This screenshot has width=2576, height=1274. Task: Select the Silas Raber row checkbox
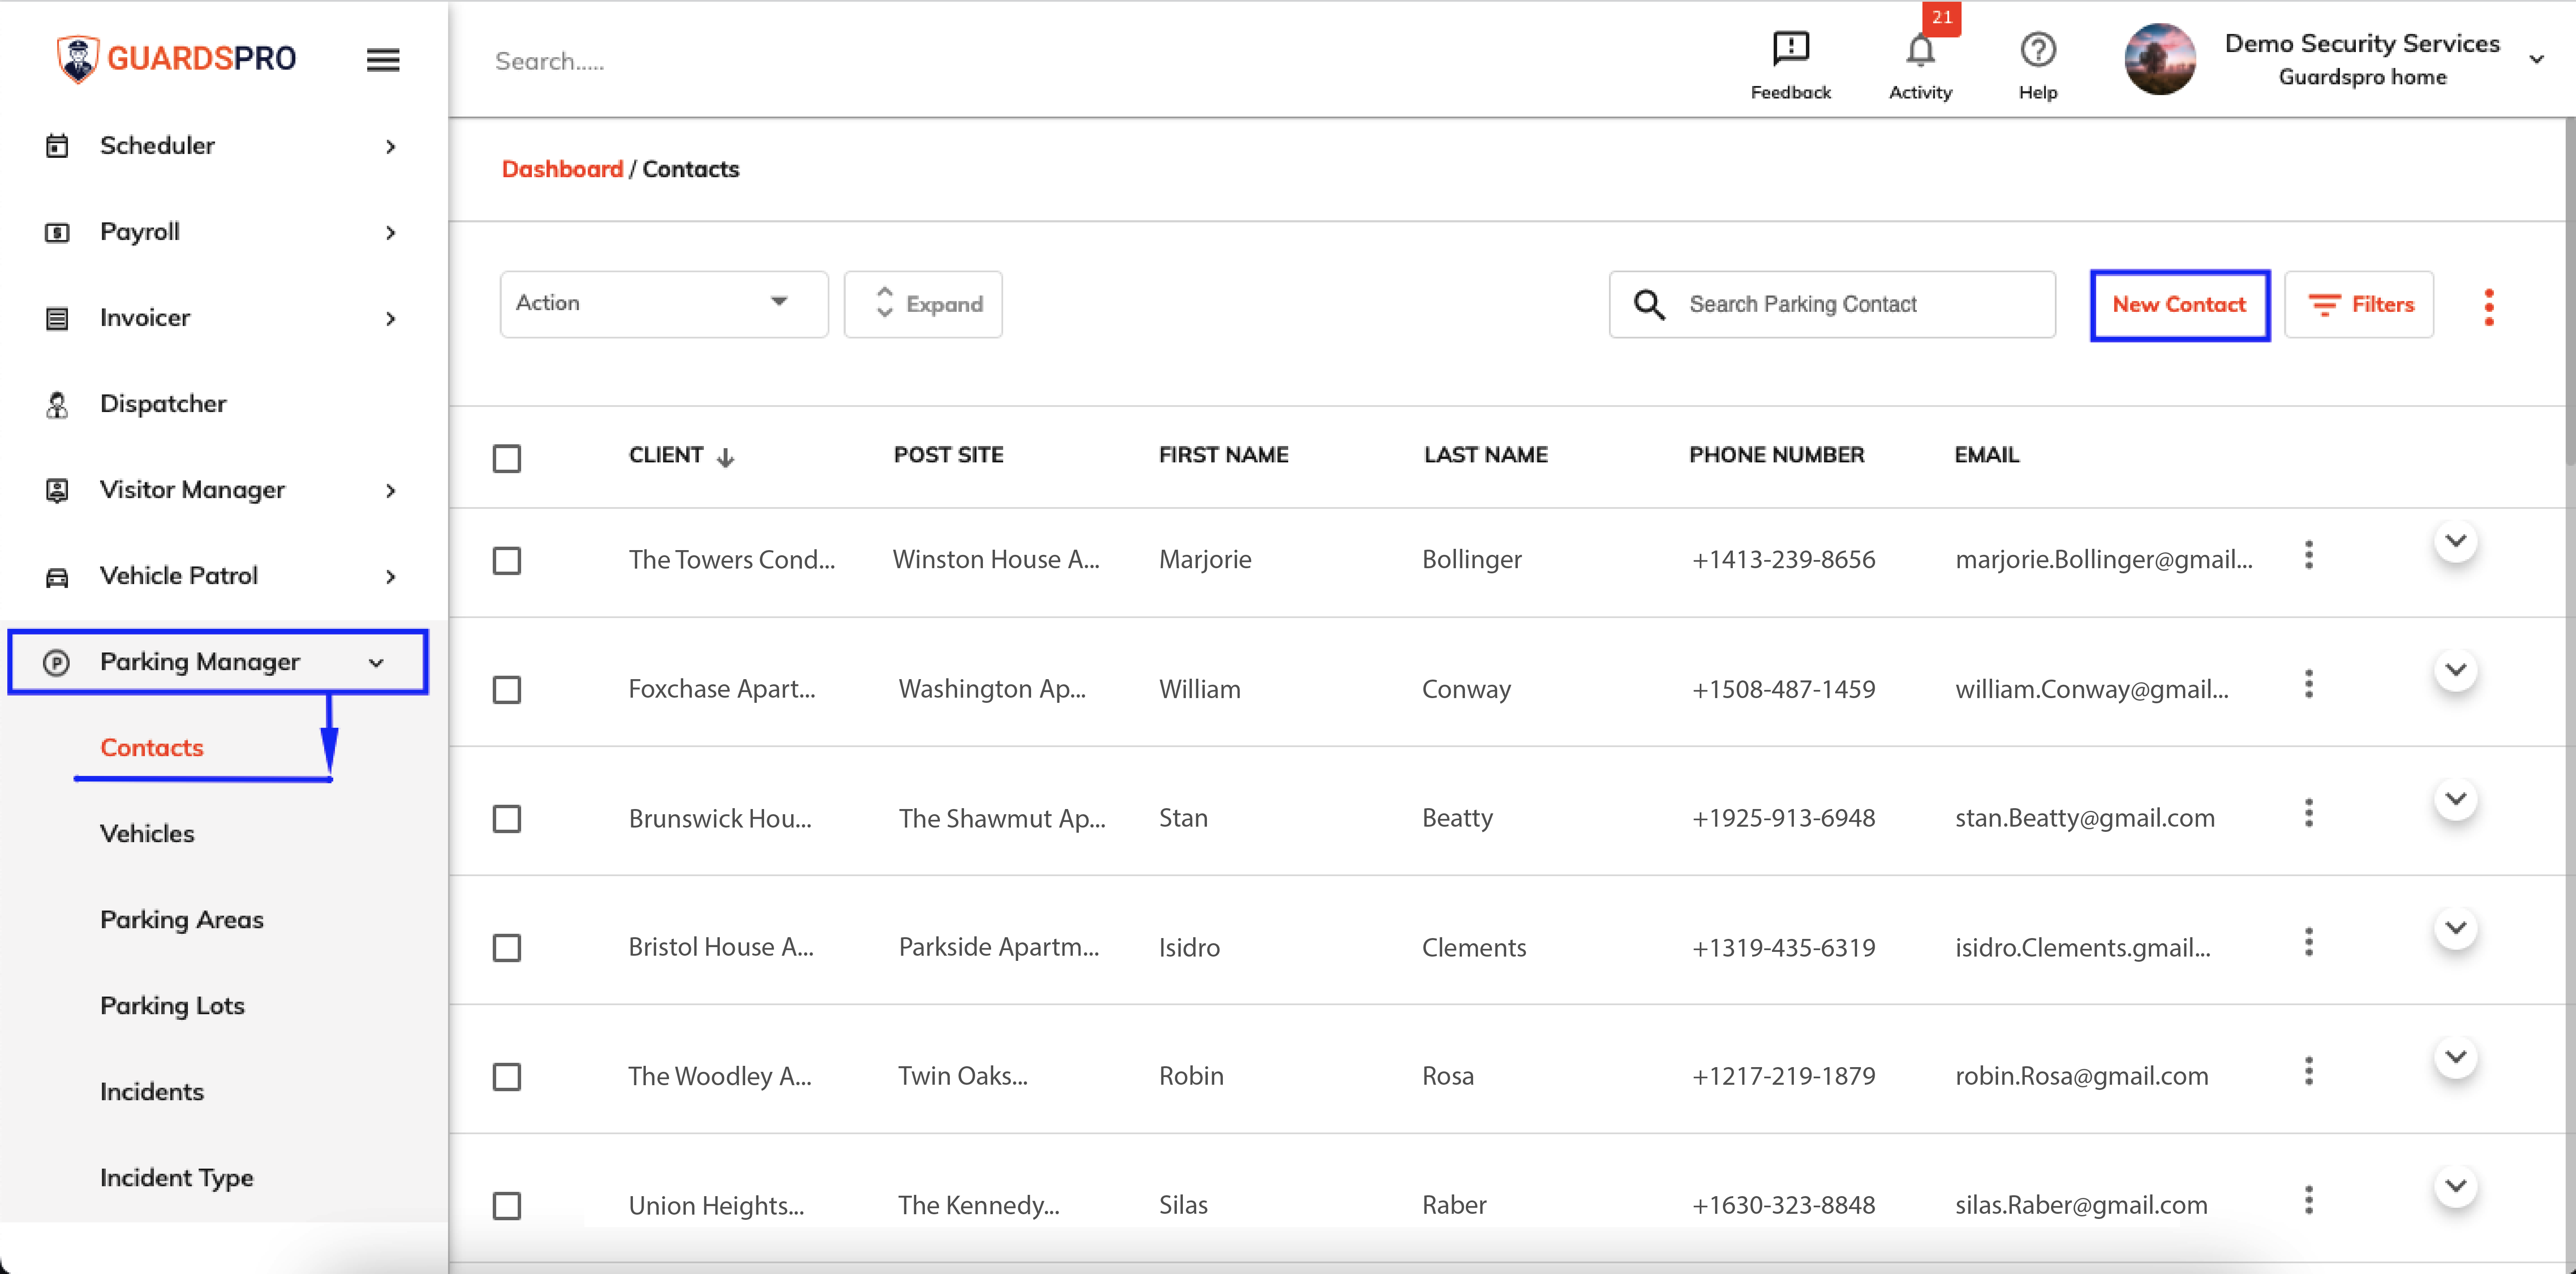coord(507,1206)
